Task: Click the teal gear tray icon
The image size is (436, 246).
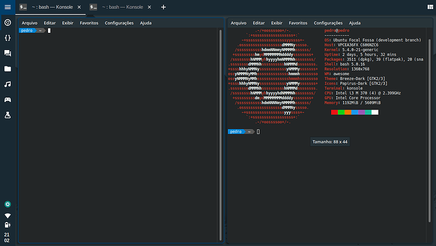Action: [8, 204]
